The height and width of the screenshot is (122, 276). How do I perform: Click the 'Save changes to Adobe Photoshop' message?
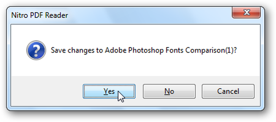(x=107, y=51)
